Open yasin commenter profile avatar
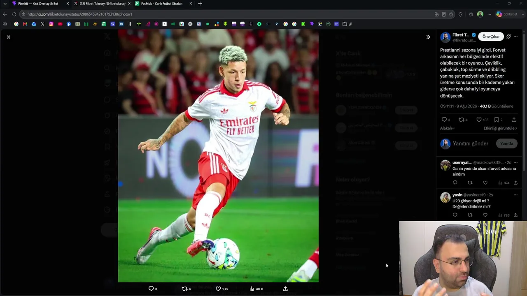Screen dimensions: 527x296 tap(445, 198)
